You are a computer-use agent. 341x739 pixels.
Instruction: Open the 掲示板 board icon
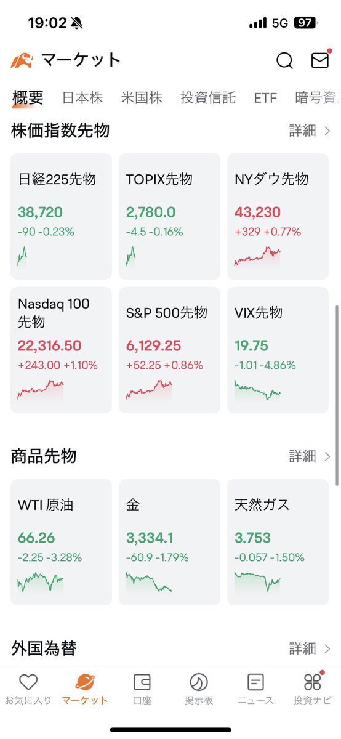(199, 682)
